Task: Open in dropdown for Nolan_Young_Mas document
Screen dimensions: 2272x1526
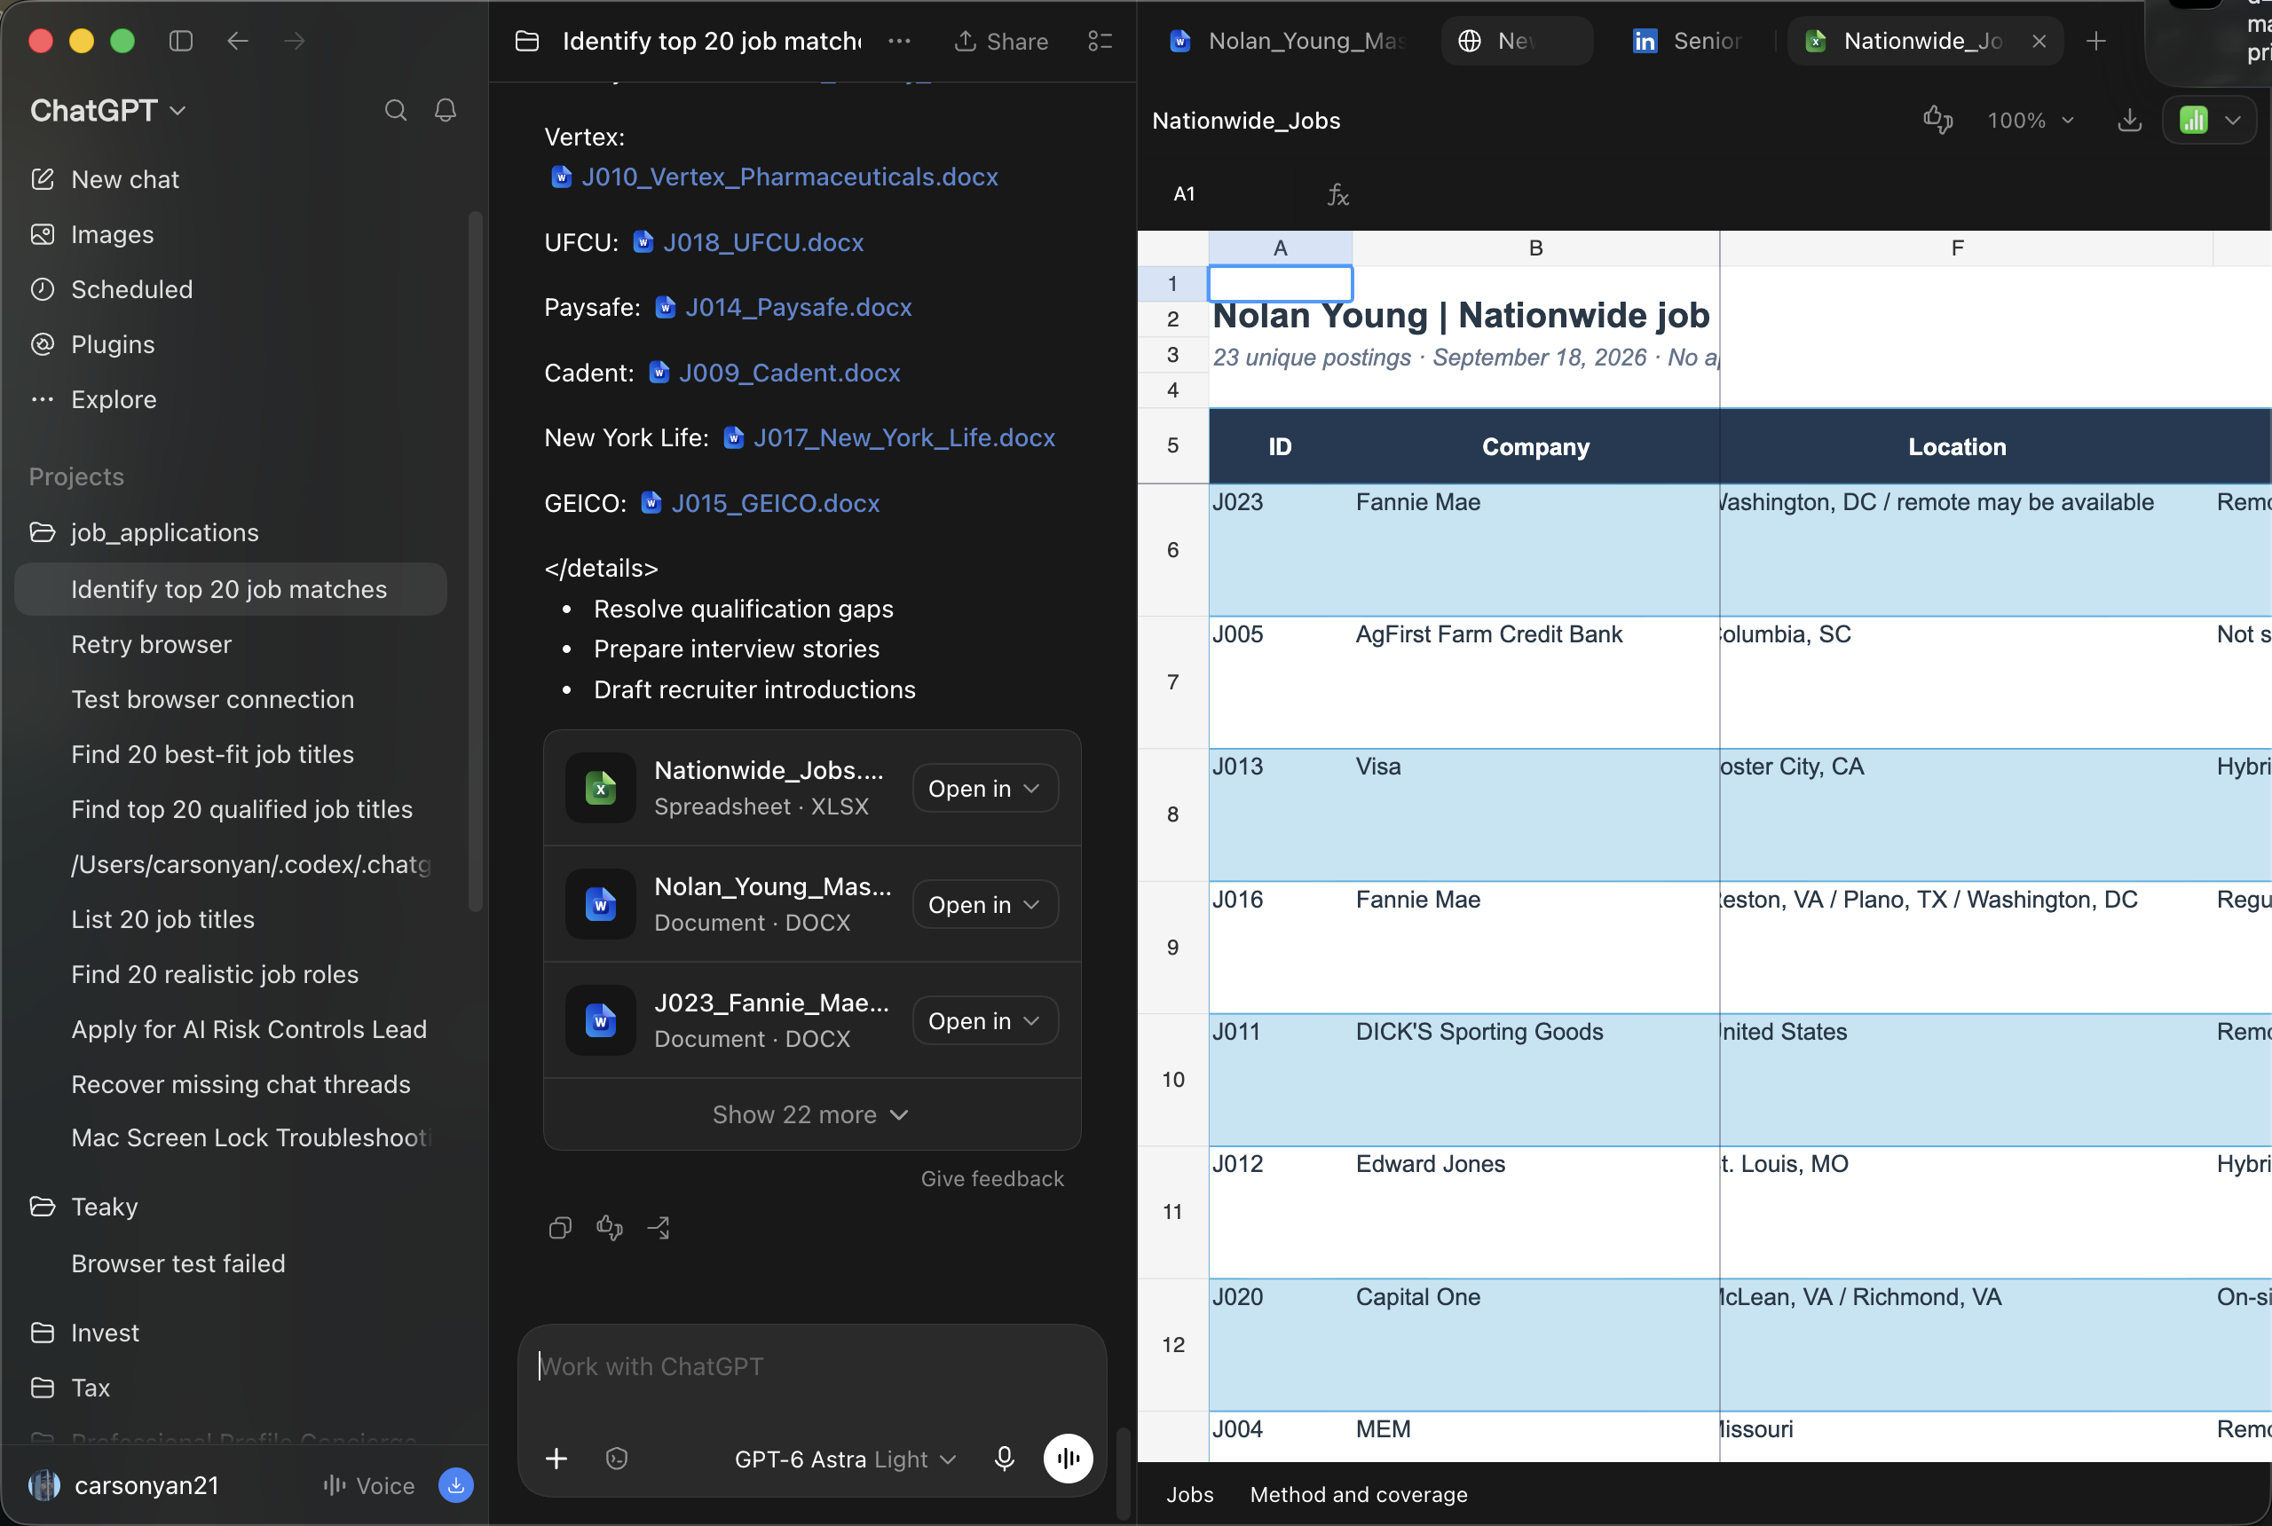Action: coord(984,904)
